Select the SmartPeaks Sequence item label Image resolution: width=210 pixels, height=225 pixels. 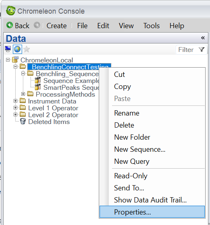[x=71, y=87]
